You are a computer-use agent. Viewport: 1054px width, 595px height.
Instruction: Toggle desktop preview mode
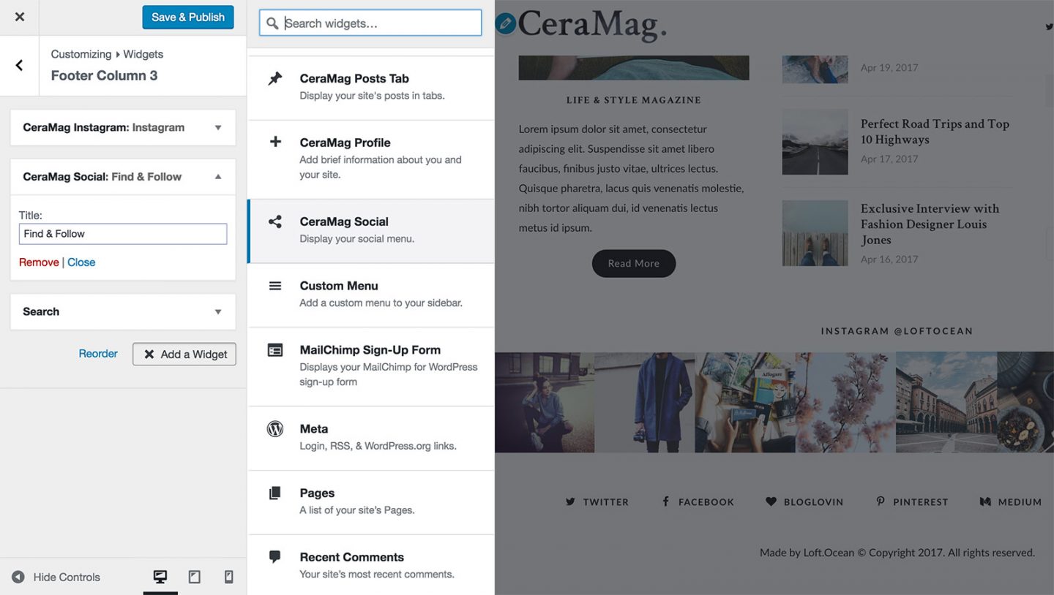[160, 577]
